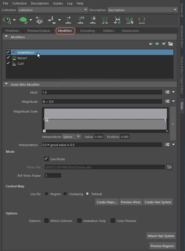This screenshot has width=185, height=251.
Task: Enable the Affect Collision checkbox
Action: (x=47, y=221)
